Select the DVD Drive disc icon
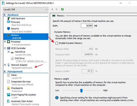This screenshot has width=137, height=106. point(12,58)
